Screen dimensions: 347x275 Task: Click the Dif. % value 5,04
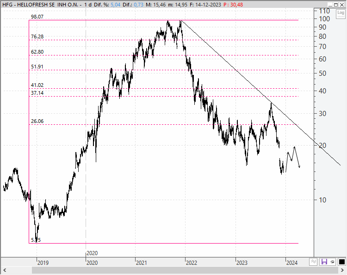pos(115,5)
